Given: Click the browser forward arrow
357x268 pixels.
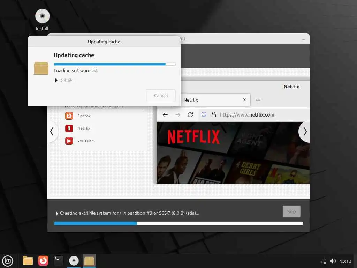Looking at the screenshot, I should tap(178, 114).
